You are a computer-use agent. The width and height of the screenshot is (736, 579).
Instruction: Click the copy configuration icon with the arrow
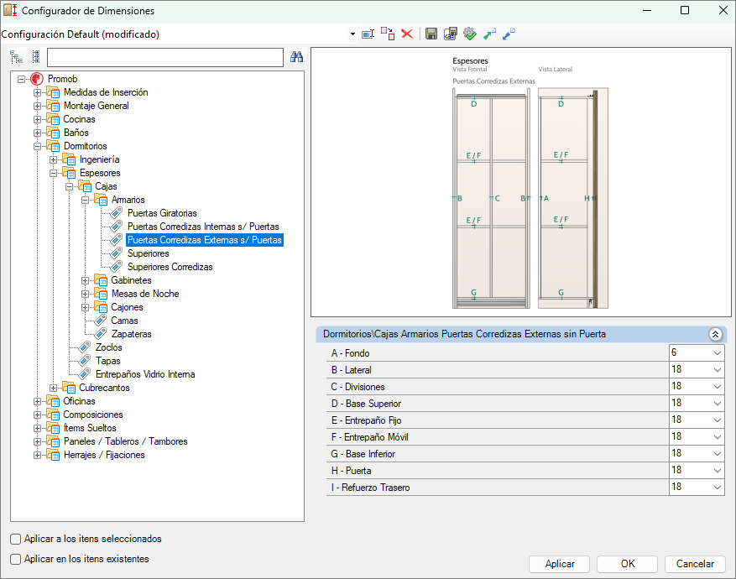[x=388, y=34]
